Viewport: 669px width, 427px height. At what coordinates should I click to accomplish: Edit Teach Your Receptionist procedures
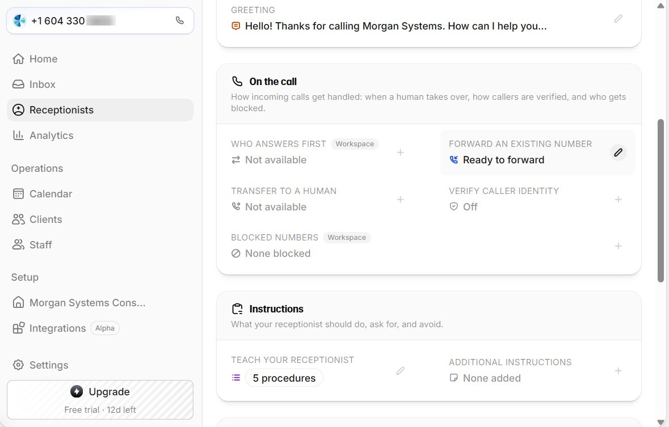tap(400, 371)
